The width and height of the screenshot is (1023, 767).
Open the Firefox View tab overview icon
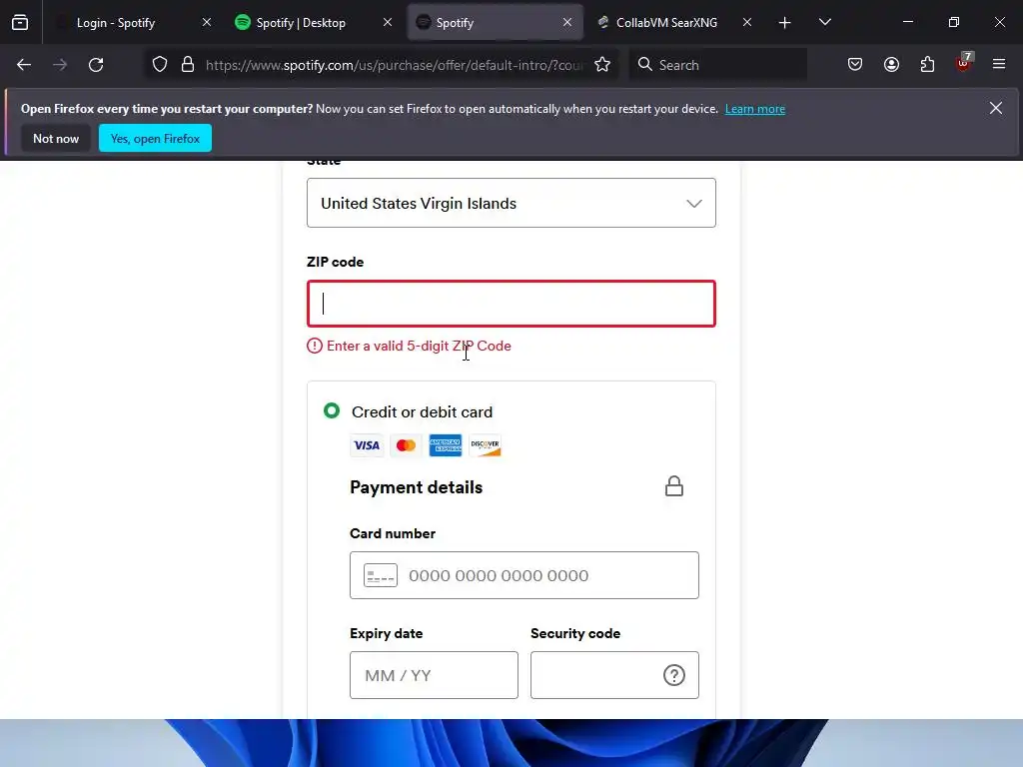pos(20,22)
